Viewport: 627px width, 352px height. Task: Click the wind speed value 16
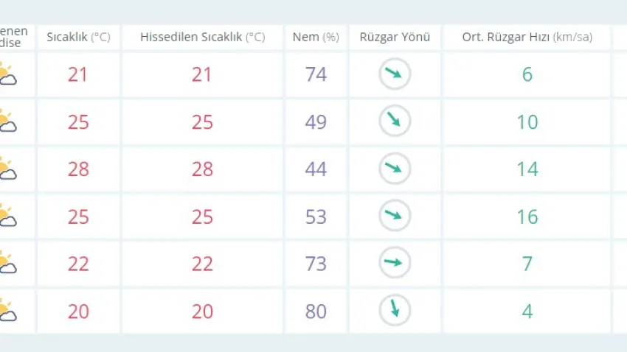click(x=527, y=217)
